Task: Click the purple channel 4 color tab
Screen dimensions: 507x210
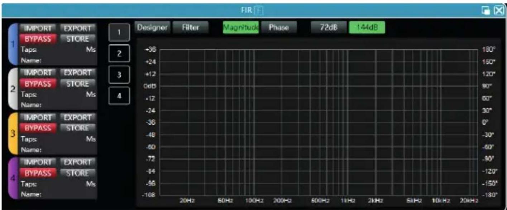Action: point(13,178)
